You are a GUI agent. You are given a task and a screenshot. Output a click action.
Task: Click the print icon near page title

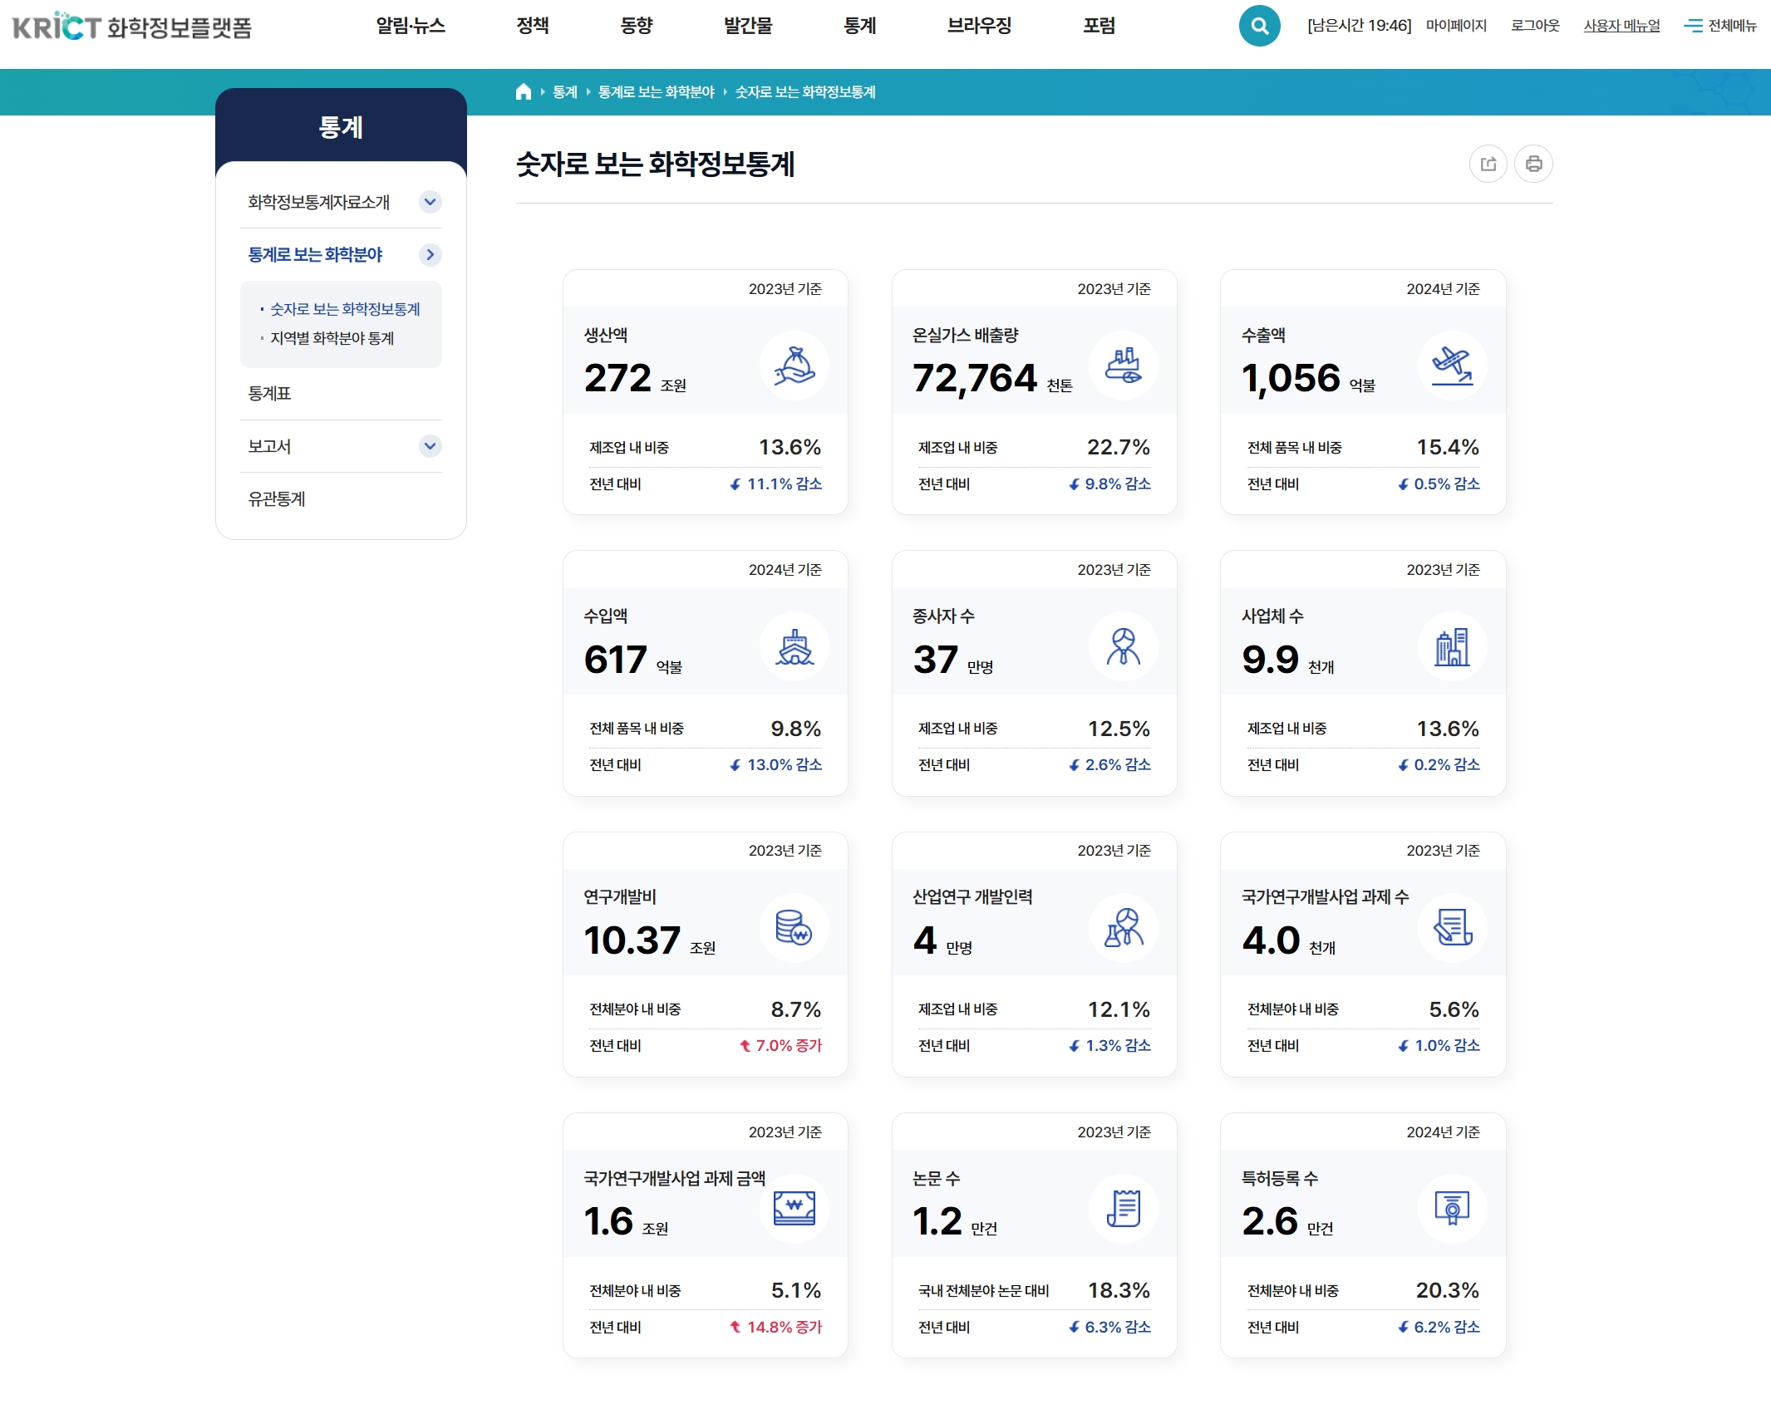(1533, 164)
